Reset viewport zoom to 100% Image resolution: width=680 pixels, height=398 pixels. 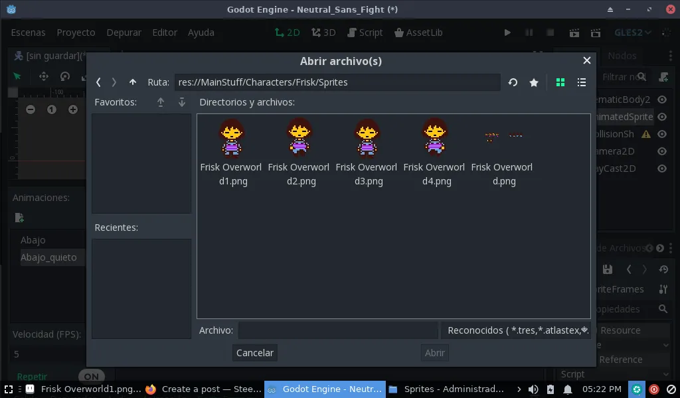tap(52, 109)
